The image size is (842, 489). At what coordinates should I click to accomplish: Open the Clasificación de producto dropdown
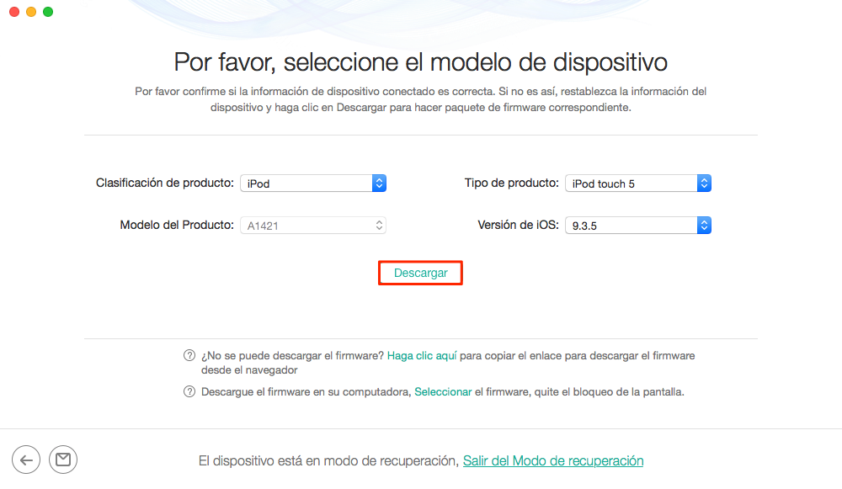click(x=312, y=183)
